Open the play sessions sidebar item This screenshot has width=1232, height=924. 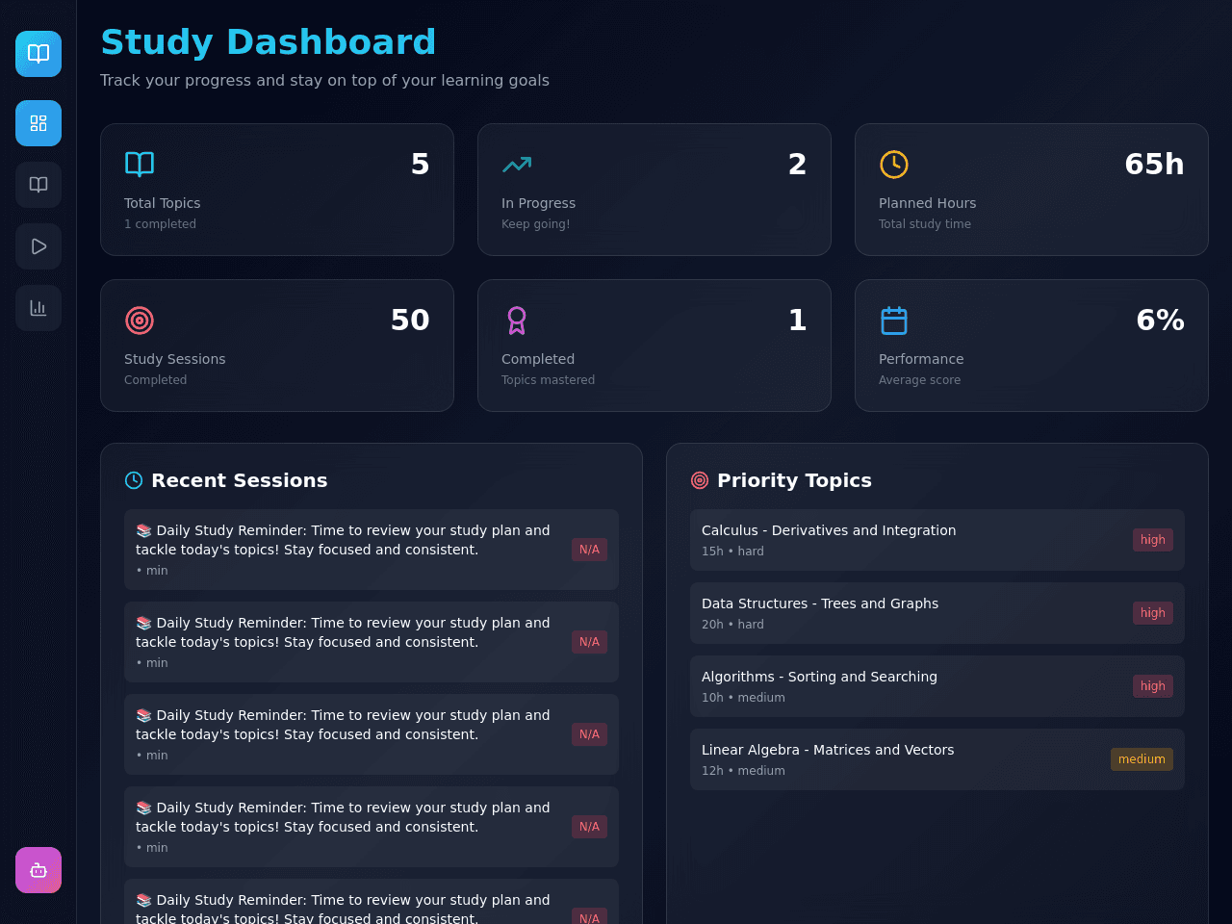tap(38, 246)
